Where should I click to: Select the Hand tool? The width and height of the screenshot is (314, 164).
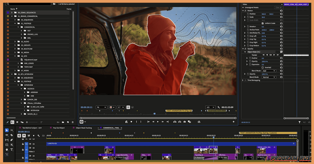pyautogui.click(x=7, y=150)
